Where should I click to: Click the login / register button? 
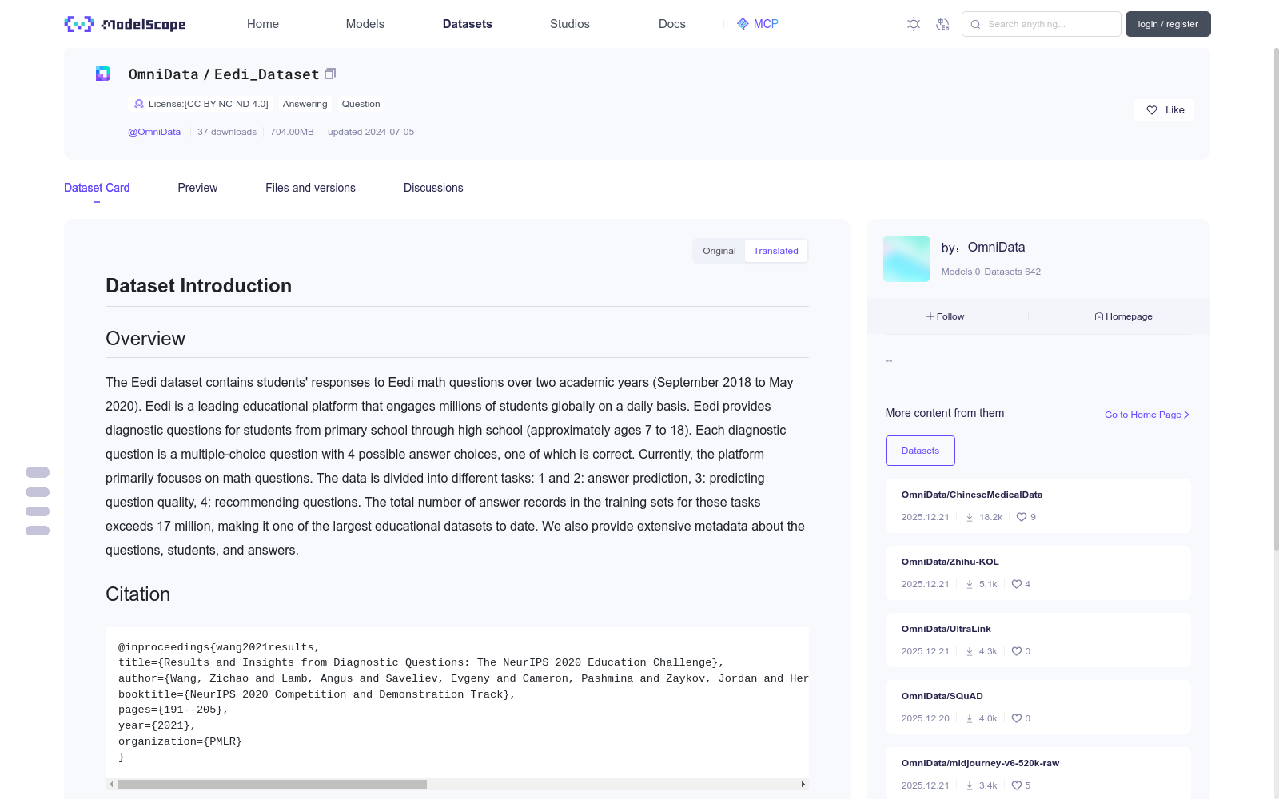1168,24
